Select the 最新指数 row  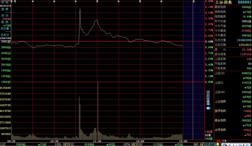(233, 7)
